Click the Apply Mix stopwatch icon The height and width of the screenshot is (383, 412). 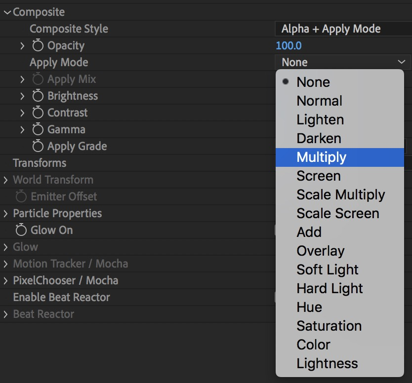38,79
